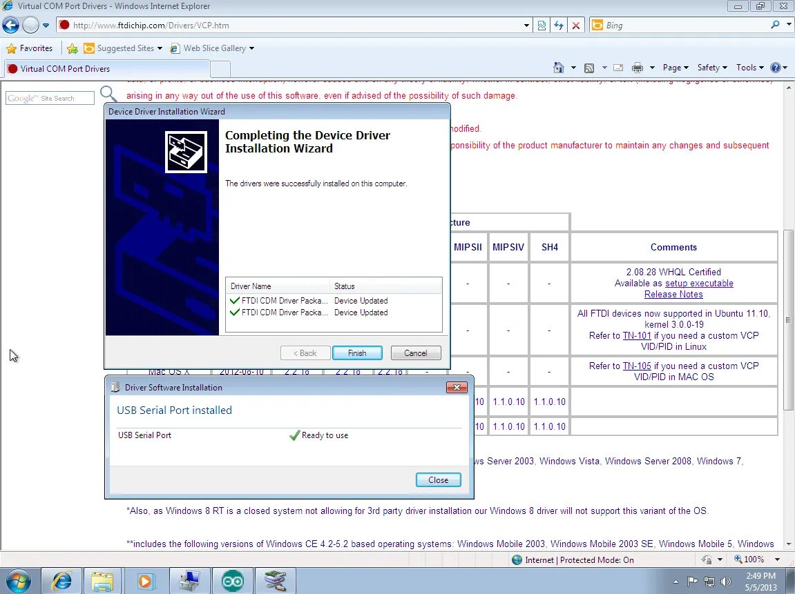The image size is (795, 594).
Task: Expand the Print options dropdown arrow
Action: pos(652,68)
